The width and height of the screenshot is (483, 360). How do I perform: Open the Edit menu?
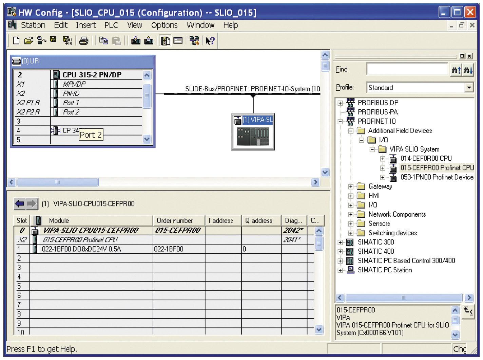[61, 25]
